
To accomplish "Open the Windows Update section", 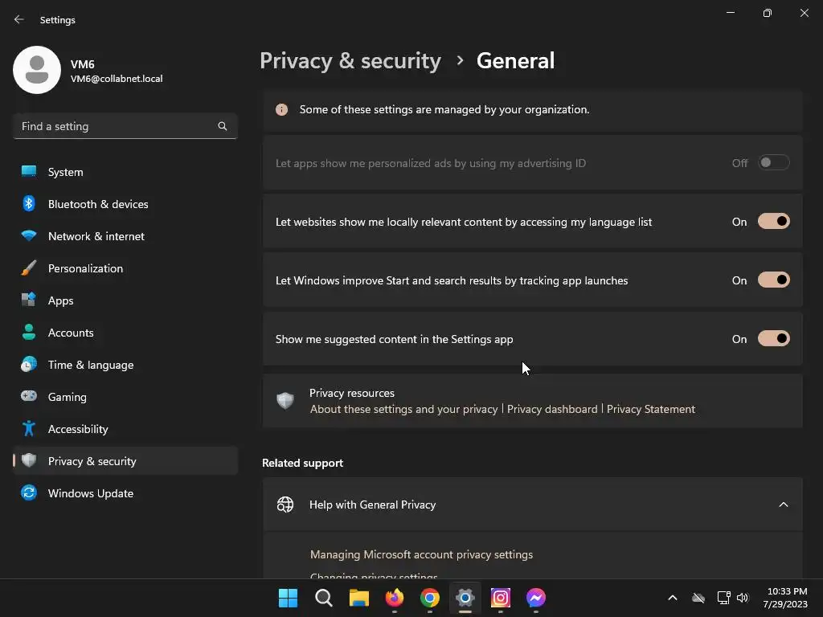I will point(90,493).
